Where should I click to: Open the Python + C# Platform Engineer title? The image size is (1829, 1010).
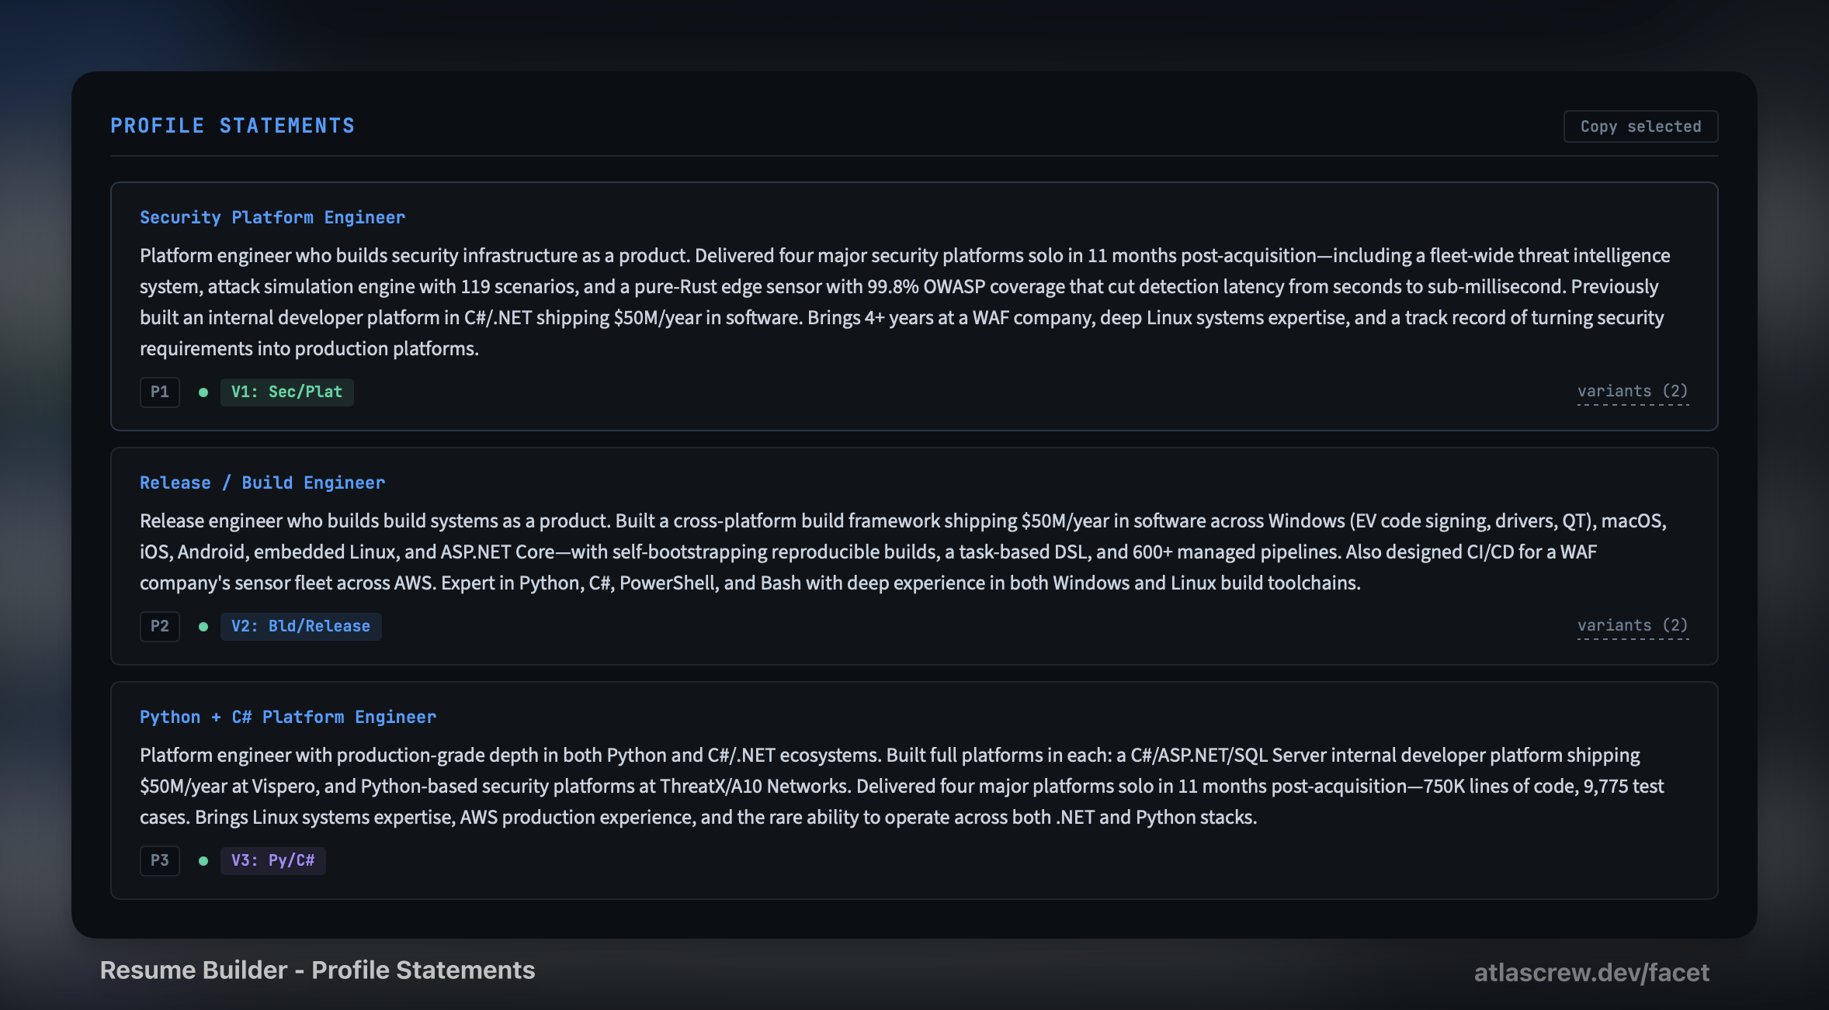pyautogui.click(x=288, y=718)
